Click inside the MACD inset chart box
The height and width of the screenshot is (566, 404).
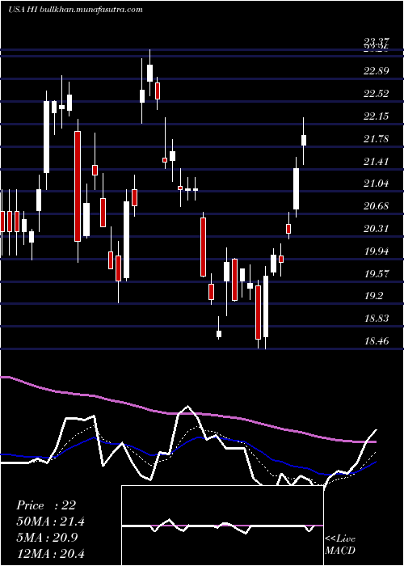[x=222, y=526]
